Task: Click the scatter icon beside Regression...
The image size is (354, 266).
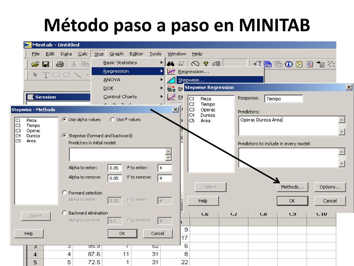Action: tap(171, 71)
